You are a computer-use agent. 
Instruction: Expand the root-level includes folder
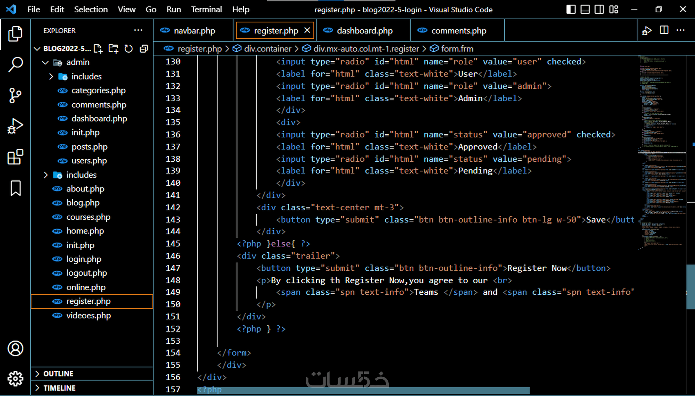tap(46, 175)
